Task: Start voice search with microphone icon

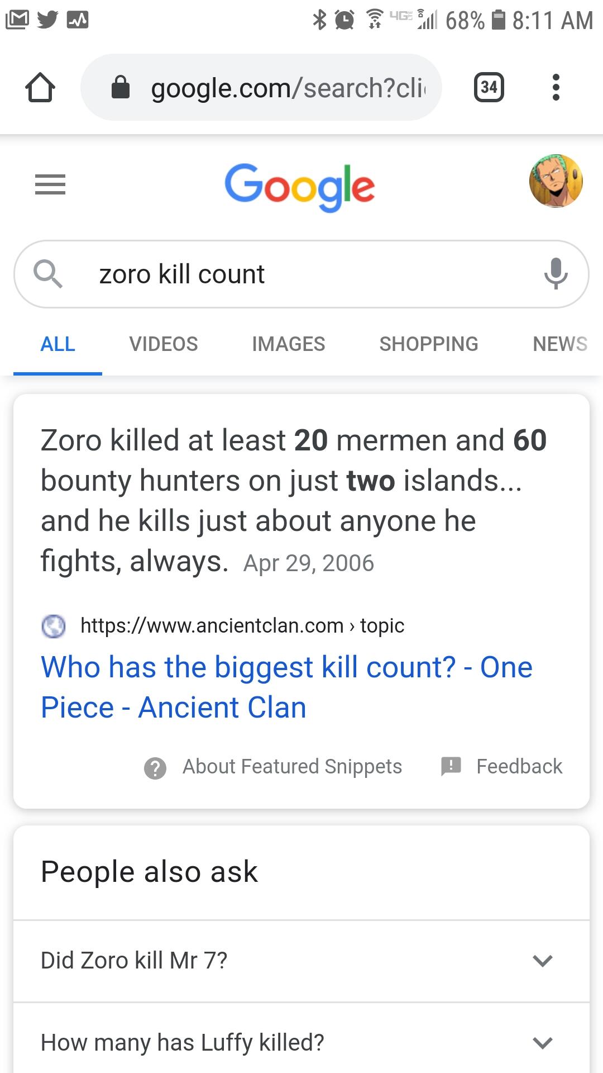Action: pyautogui.click(x=556, y=274)
